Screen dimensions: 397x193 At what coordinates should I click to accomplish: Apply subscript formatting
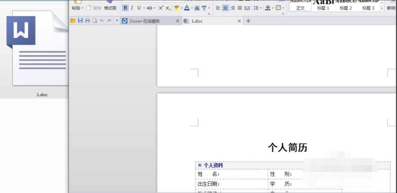168,8
